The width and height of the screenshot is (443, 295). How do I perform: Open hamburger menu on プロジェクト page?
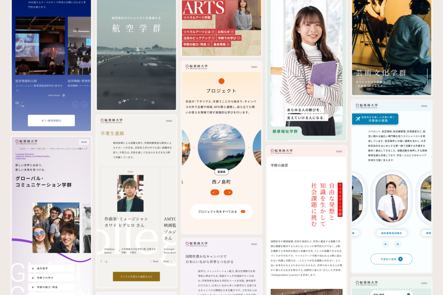[254, 67]
